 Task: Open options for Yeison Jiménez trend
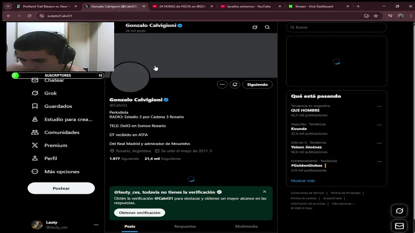coord(379,143)
